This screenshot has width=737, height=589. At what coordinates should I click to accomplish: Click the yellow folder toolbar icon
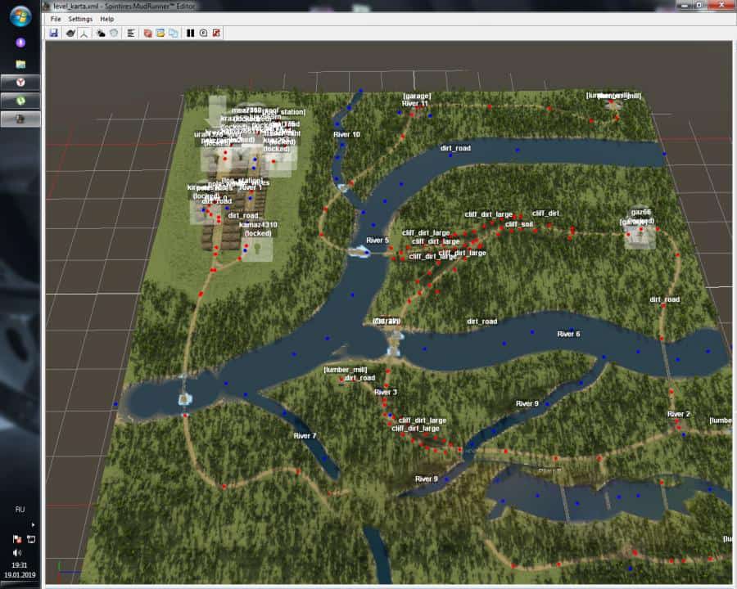pyautogui.click(x=161, y=33)
